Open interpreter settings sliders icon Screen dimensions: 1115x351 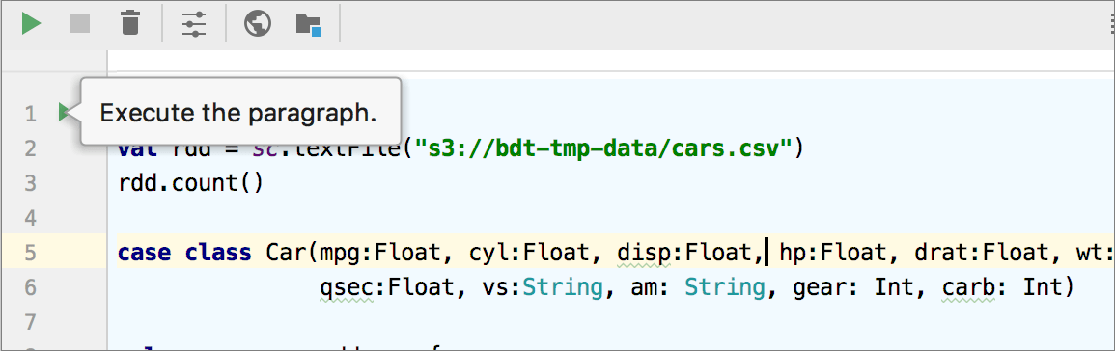(x=193, y=24)
